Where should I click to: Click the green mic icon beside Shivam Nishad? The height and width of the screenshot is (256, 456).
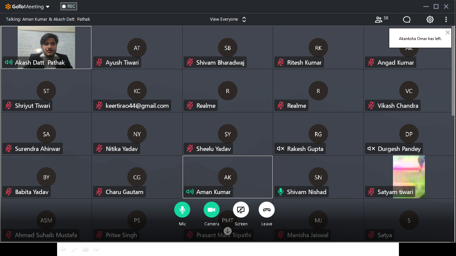click(281, 192)
